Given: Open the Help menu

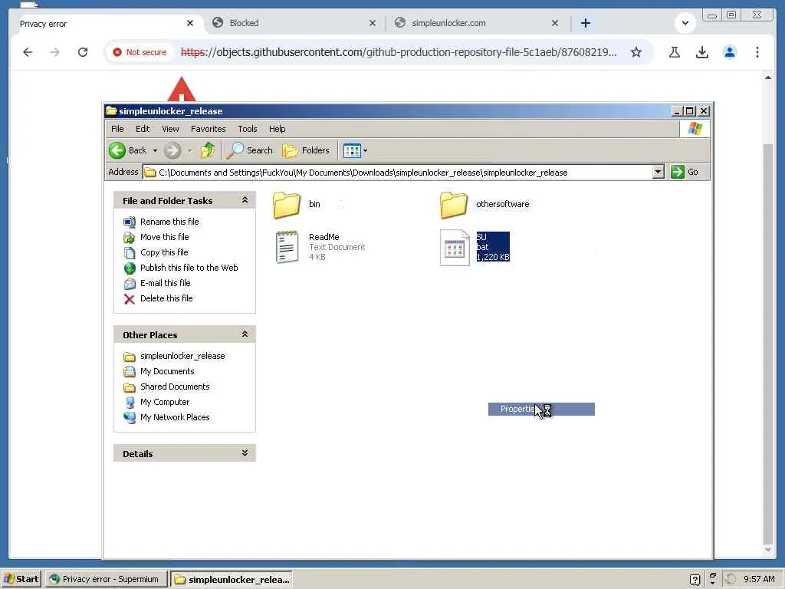Looking at the screenshot, I should [x=277, y=129].
